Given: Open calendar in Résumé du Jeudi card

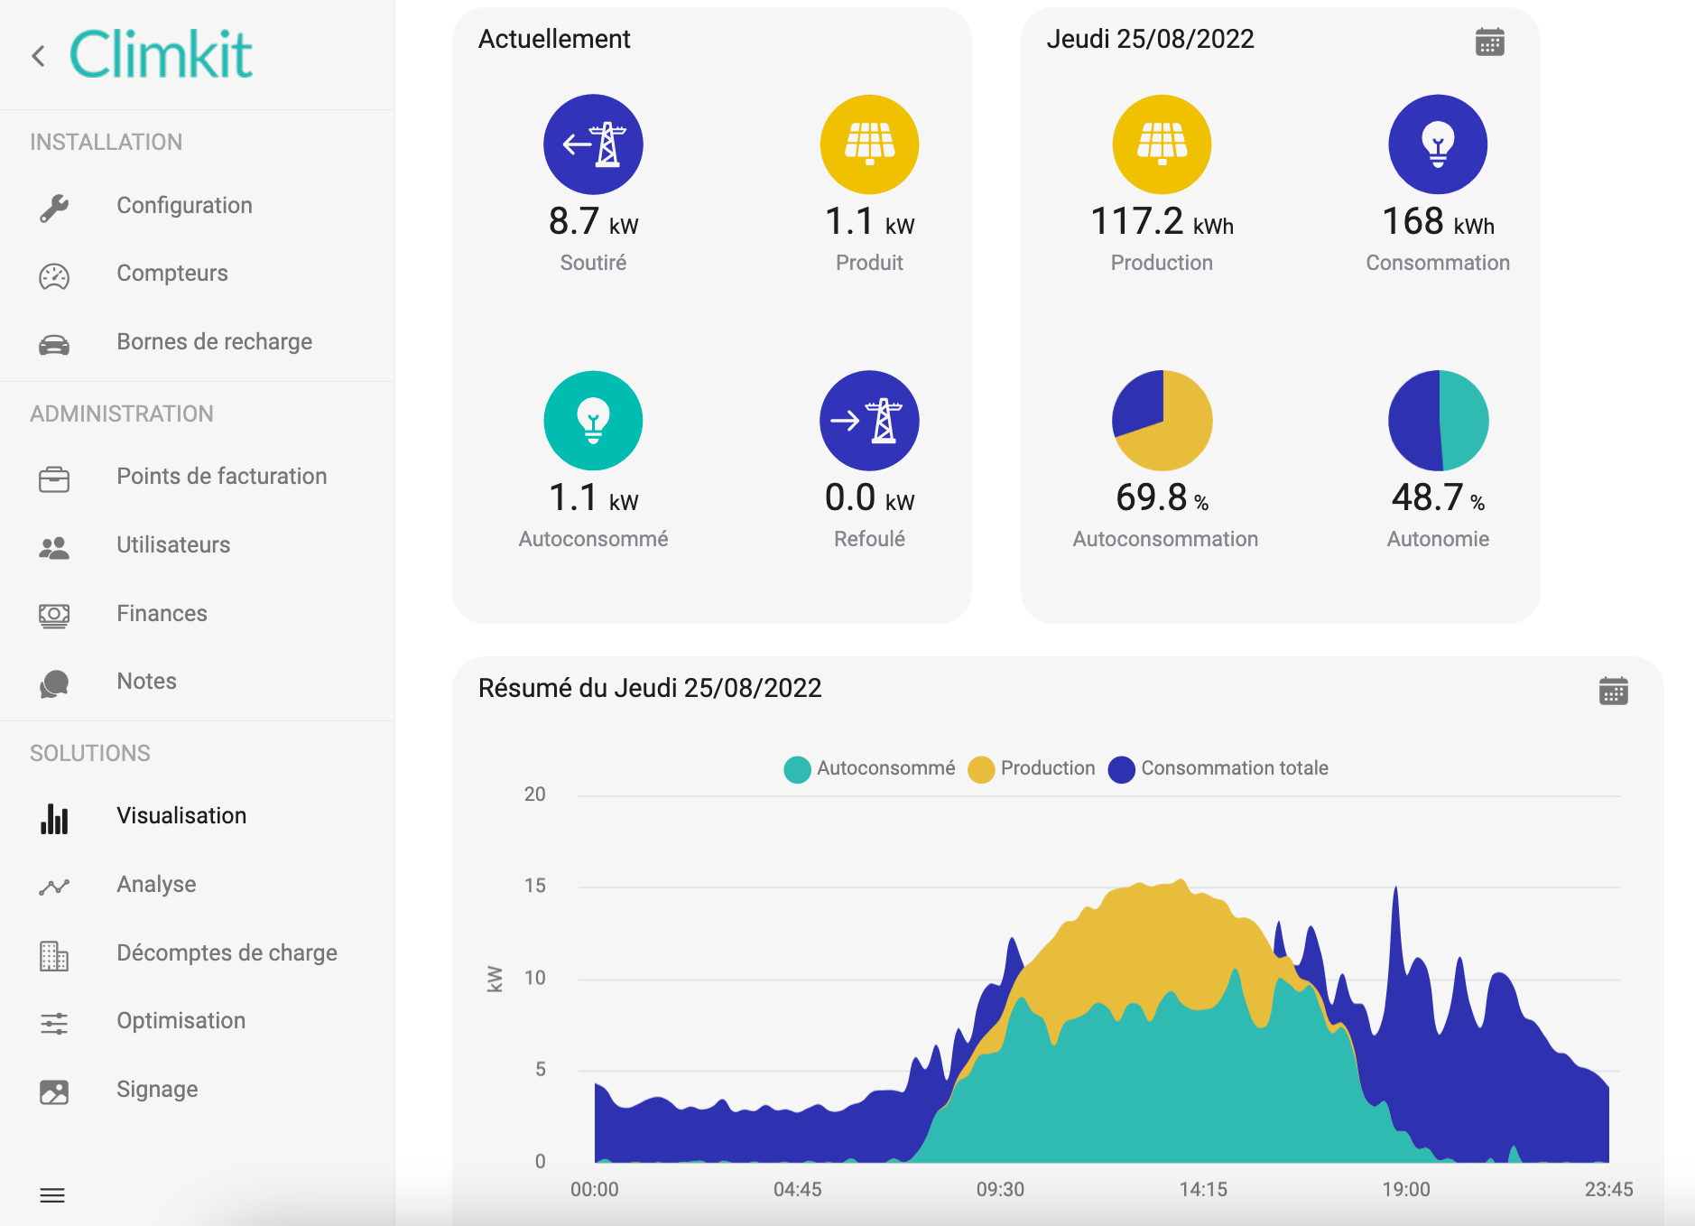Looking at the screenshot, I should pyautogui.click(x=1613, y=691).
